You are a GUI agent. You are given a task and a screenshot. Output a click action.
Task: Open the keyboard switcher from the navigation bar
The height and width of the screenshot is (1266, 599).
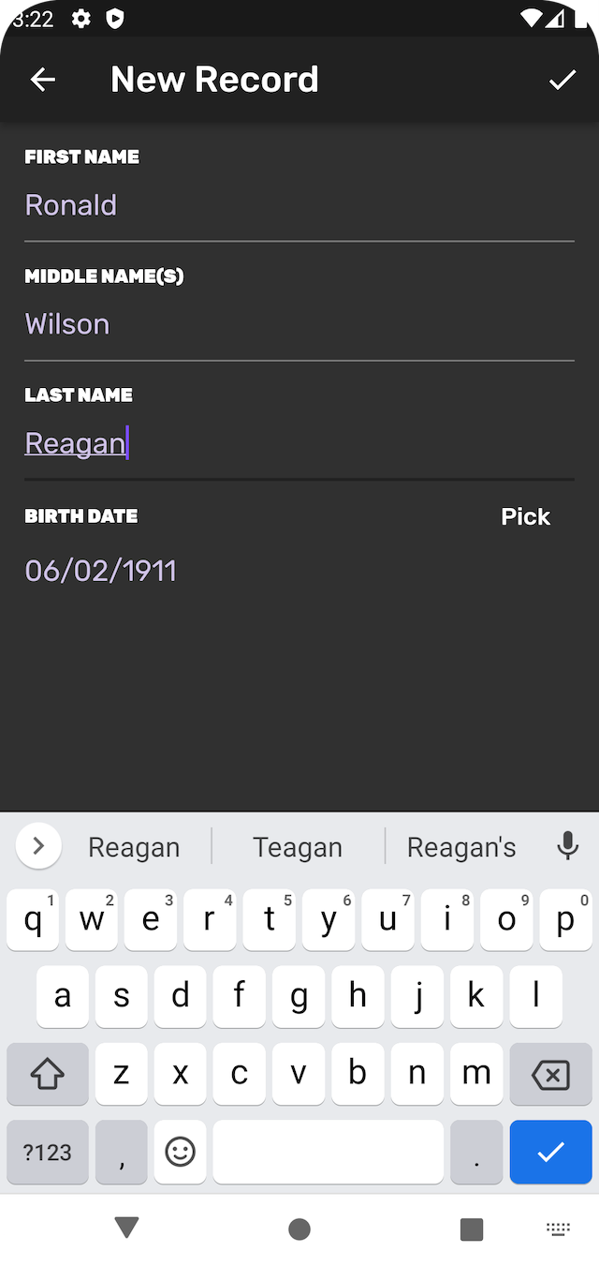tap(558, 1229)
